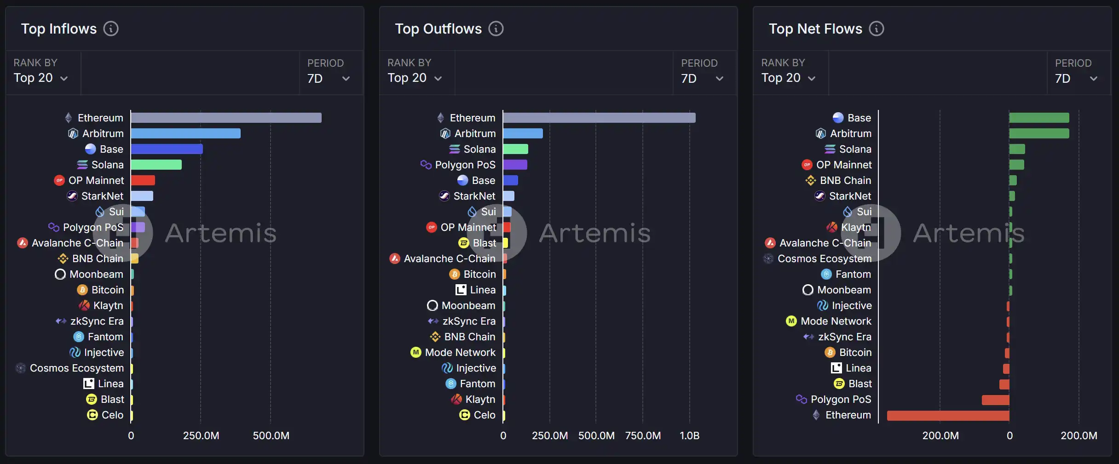The width and height of the screenshot is (1119, 464).
Task: Click the Bitcoin logo in Top Inflows
Action: [x=82, y=290]
